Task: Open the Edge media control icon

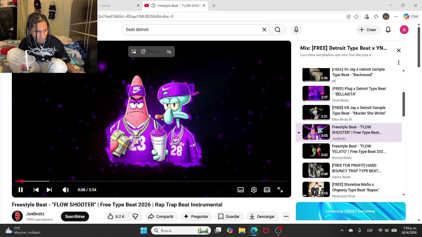Action: point(366,17)
